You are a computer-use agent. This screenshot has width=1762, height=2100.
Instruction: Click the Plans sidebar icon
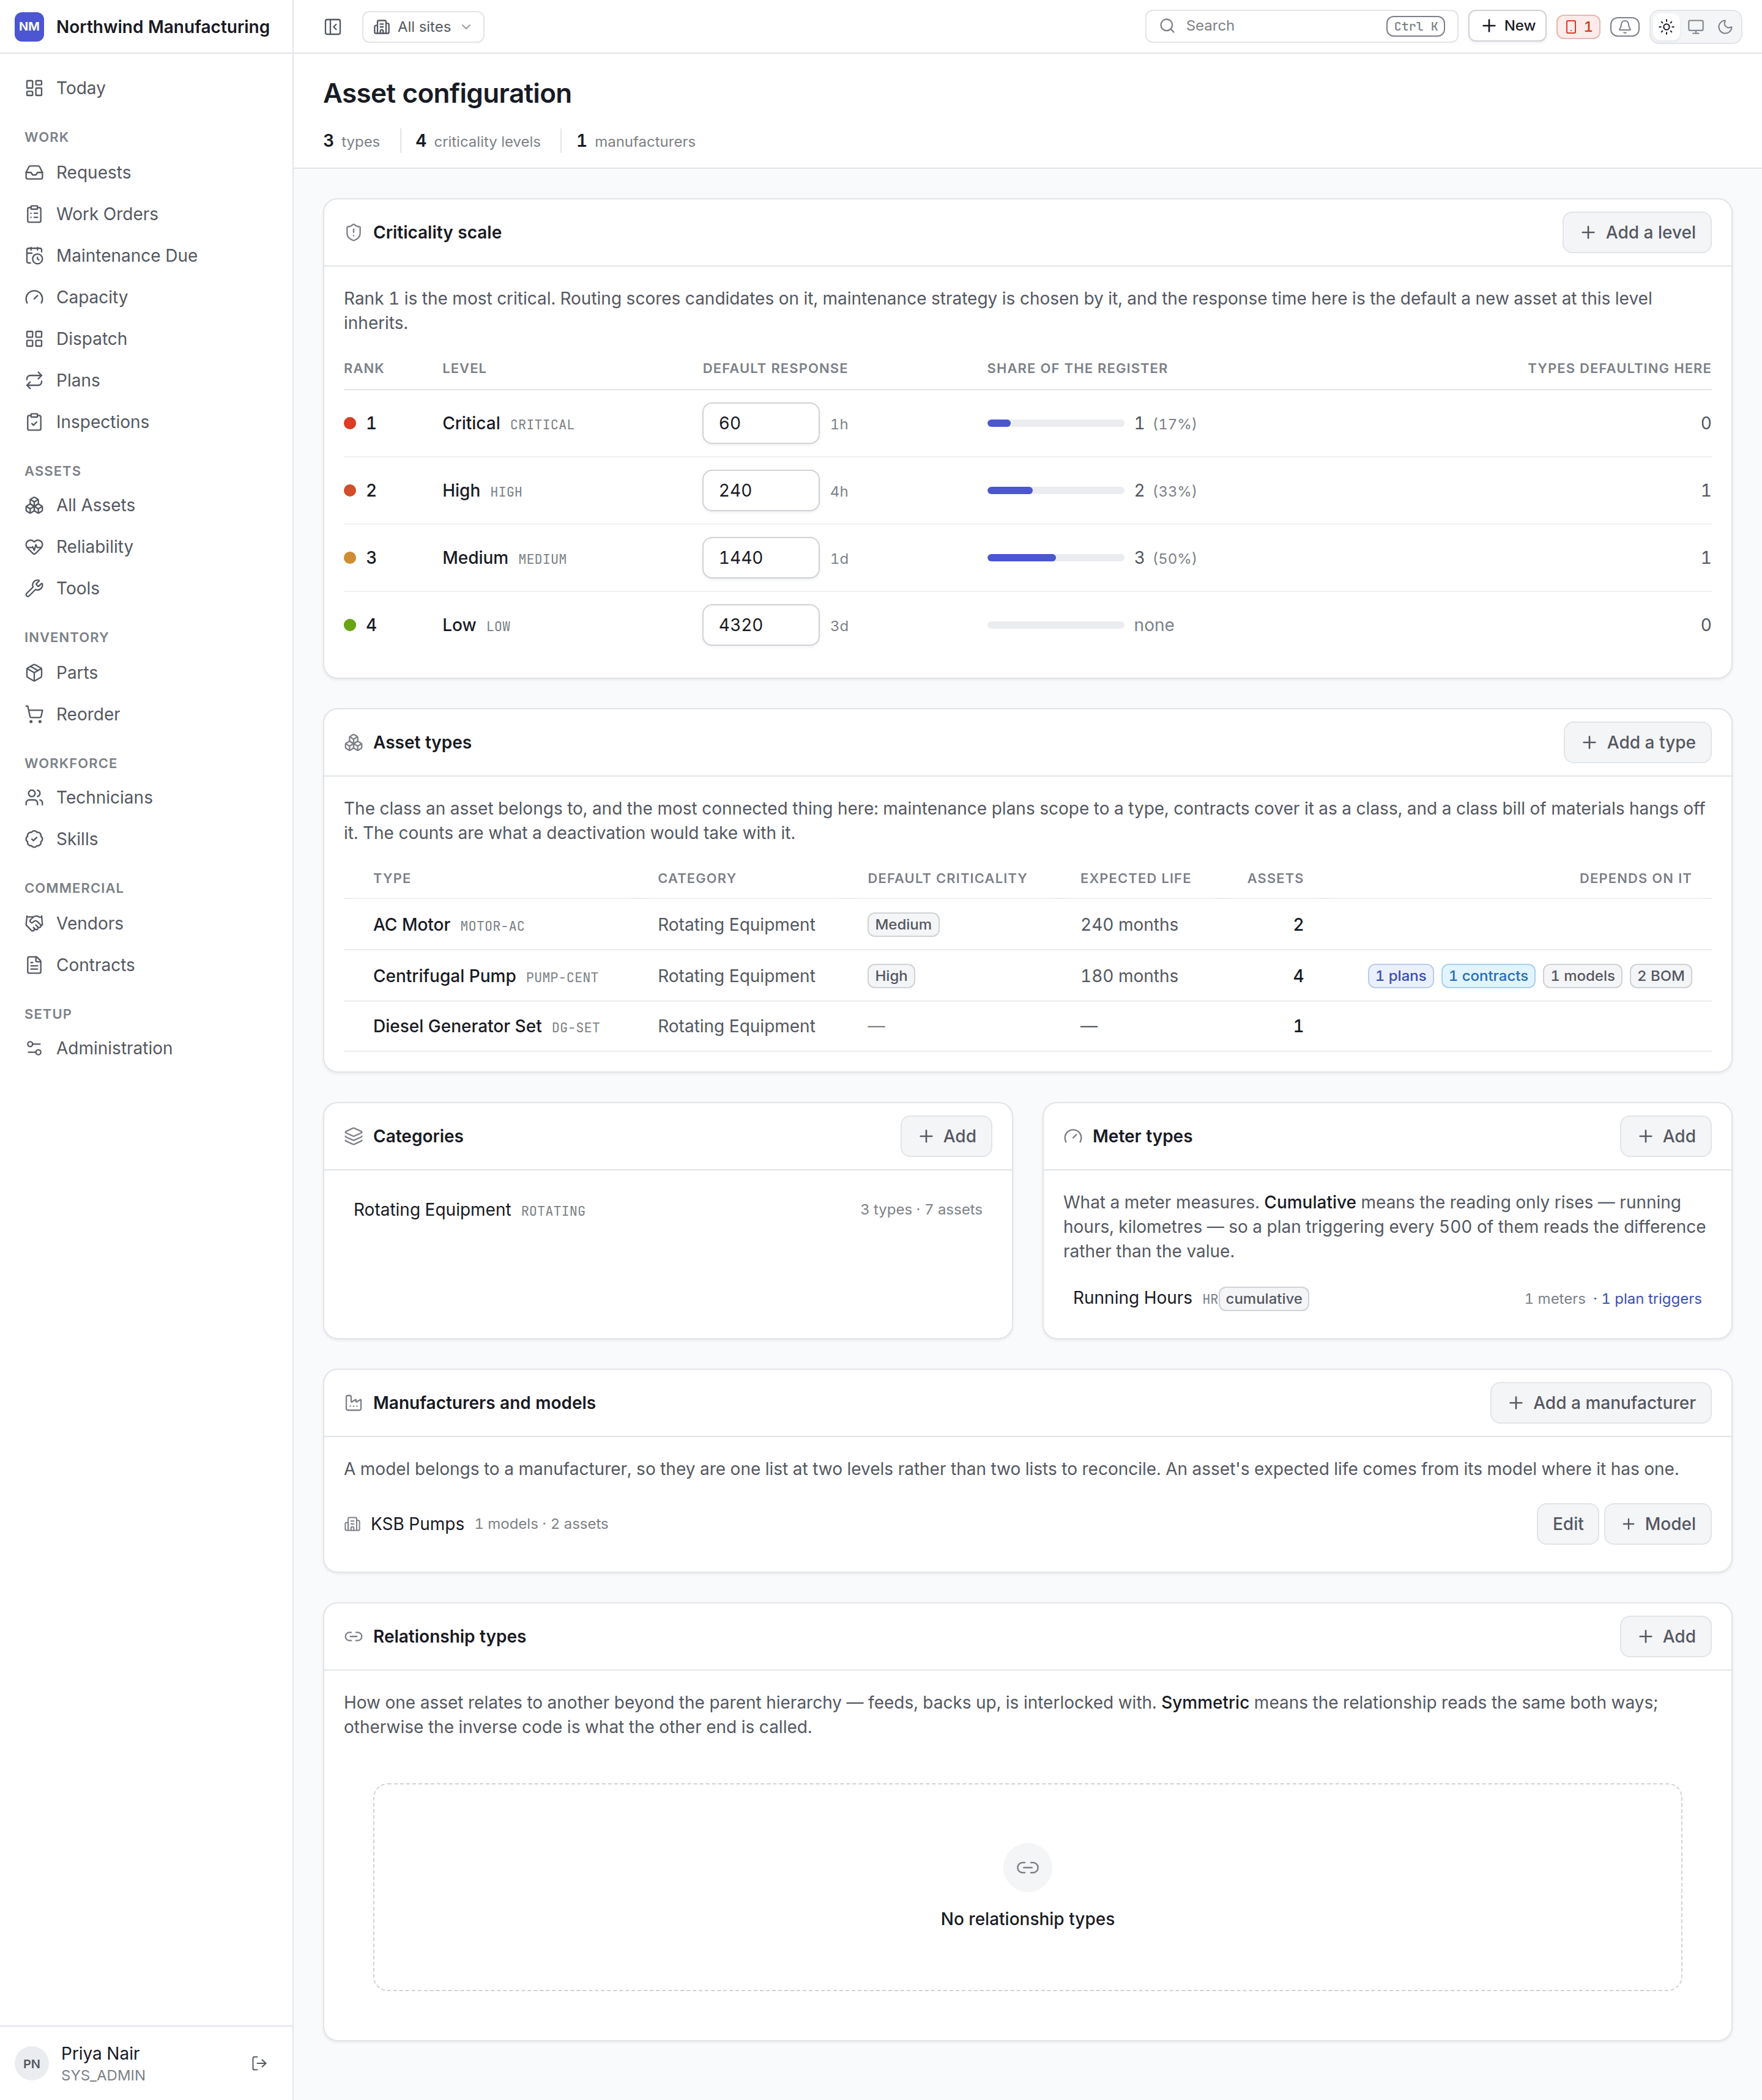(x=35, y=380)
